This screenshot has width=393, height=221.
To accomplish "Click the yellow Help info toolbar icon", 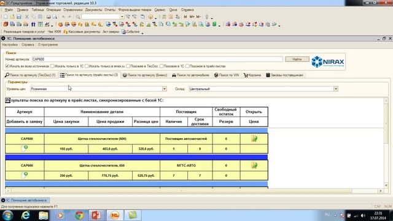I will [150, 17].
